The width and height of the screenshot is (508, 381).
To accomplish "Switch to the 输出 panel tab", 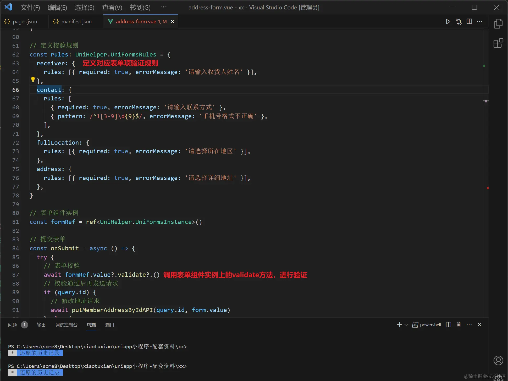I will click(41, 325).
